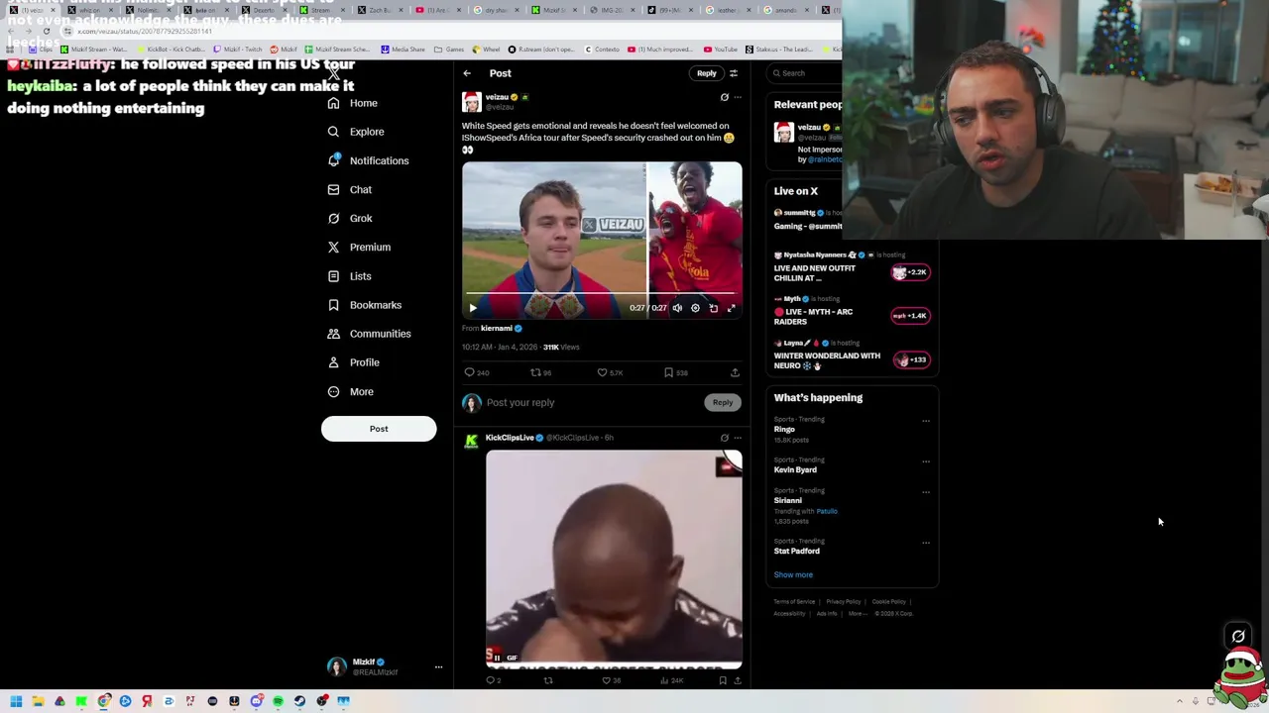
Task: Toggle picture-in-picture on the video
Action: [x=713, y=308]
